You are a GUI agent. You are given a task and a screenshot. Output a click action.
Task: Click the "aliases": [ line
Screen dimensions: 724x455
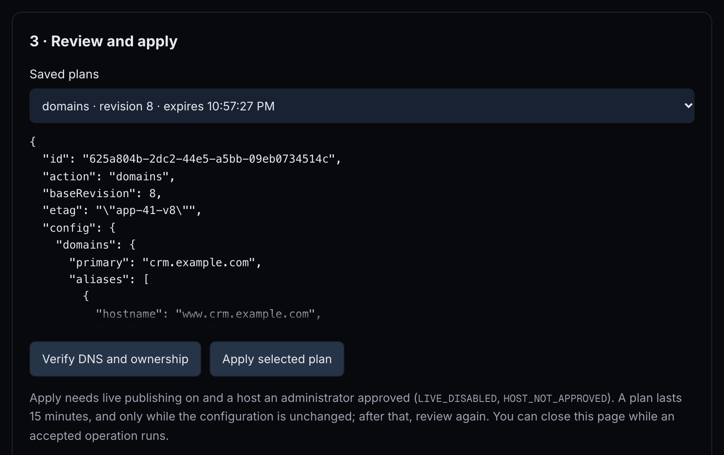(109, 279)
